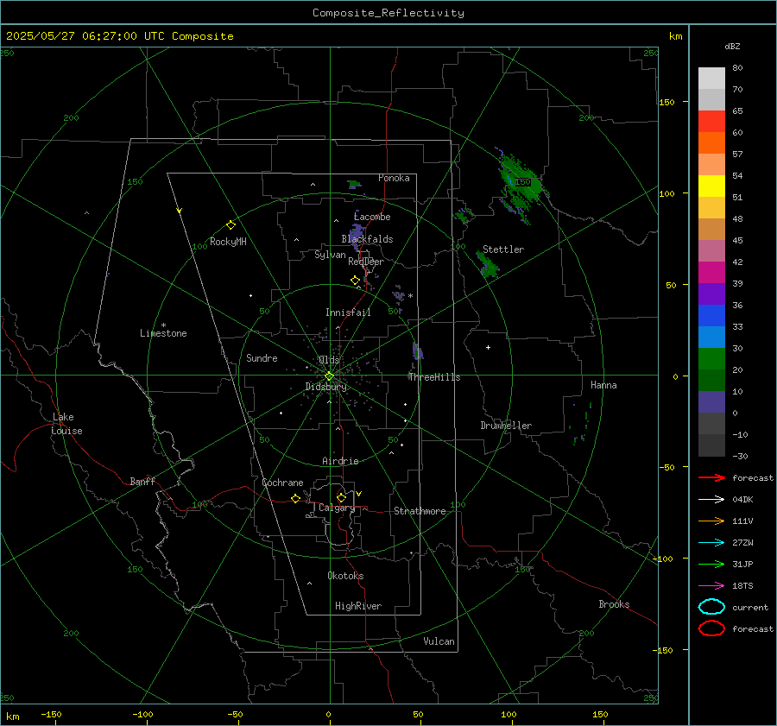Select the orange 60-57 dBZ color swatch

pos(711,143)
